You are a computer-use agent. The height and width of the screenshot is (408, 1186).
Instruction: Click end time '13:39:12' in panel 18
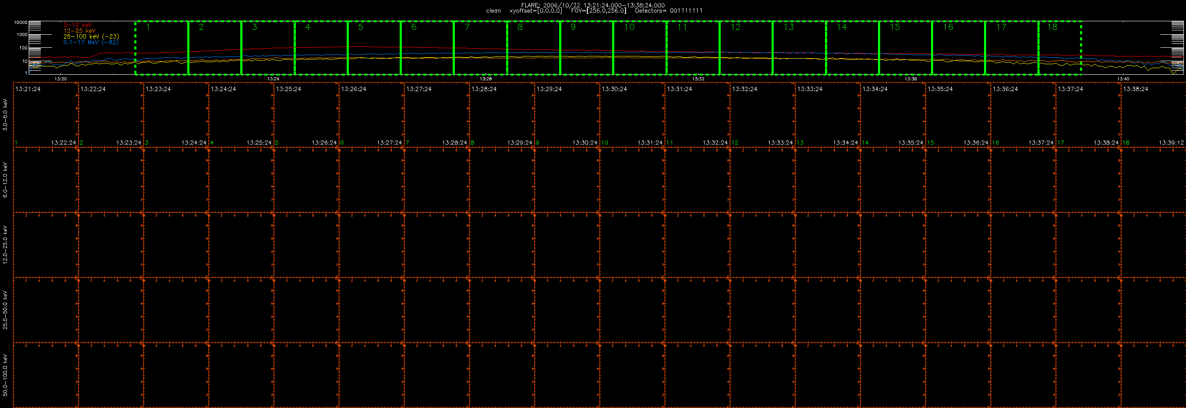(1171, 143)
